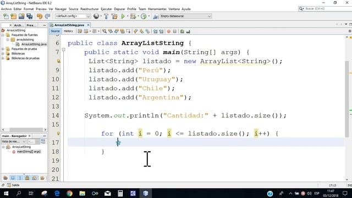Click the globe browser icon in toolbar
This screenshot has height=198, width=352.
(96, 16)
